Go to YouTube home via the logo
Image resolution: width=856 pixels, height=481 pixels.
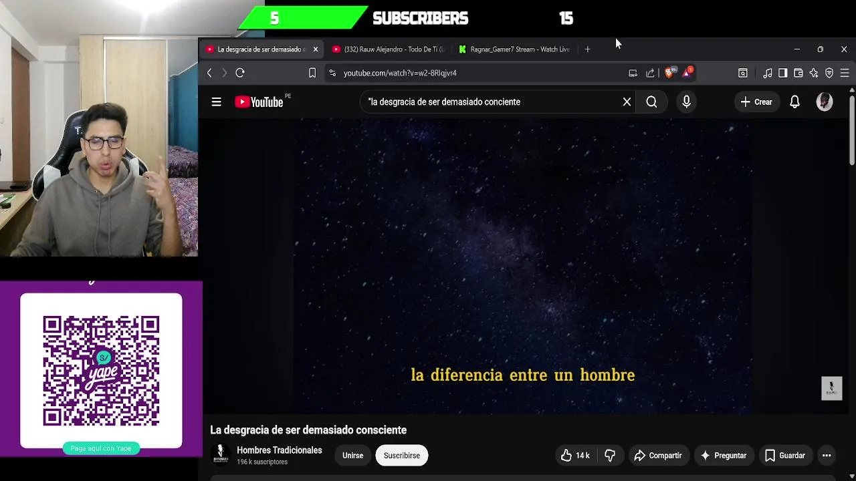pos(259,102)
